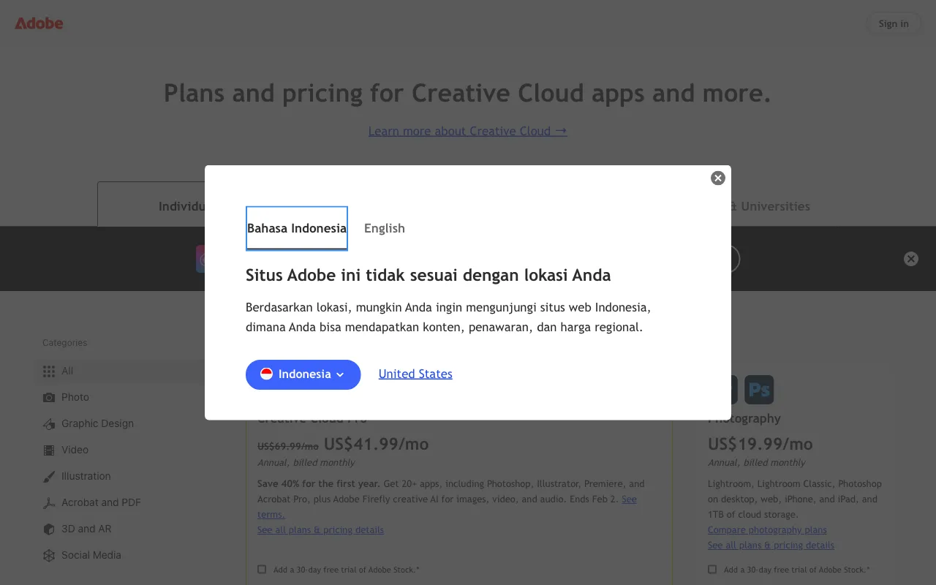Select the Graphic Design category icon
This screenshot has width=936, height=585.
(x=49, y=424)
